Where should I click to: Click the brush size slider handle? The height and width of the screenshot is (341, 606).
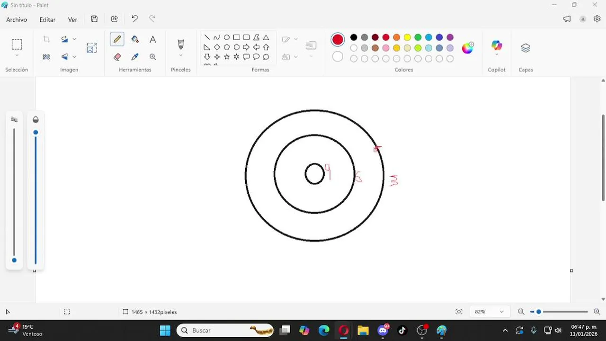tap(14, 260)
